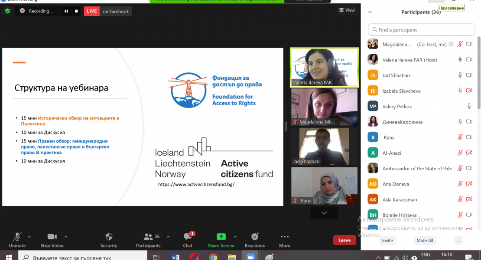481x260 pixels.
Task: Start Share Screen
Action: click(x=221, y=240)
